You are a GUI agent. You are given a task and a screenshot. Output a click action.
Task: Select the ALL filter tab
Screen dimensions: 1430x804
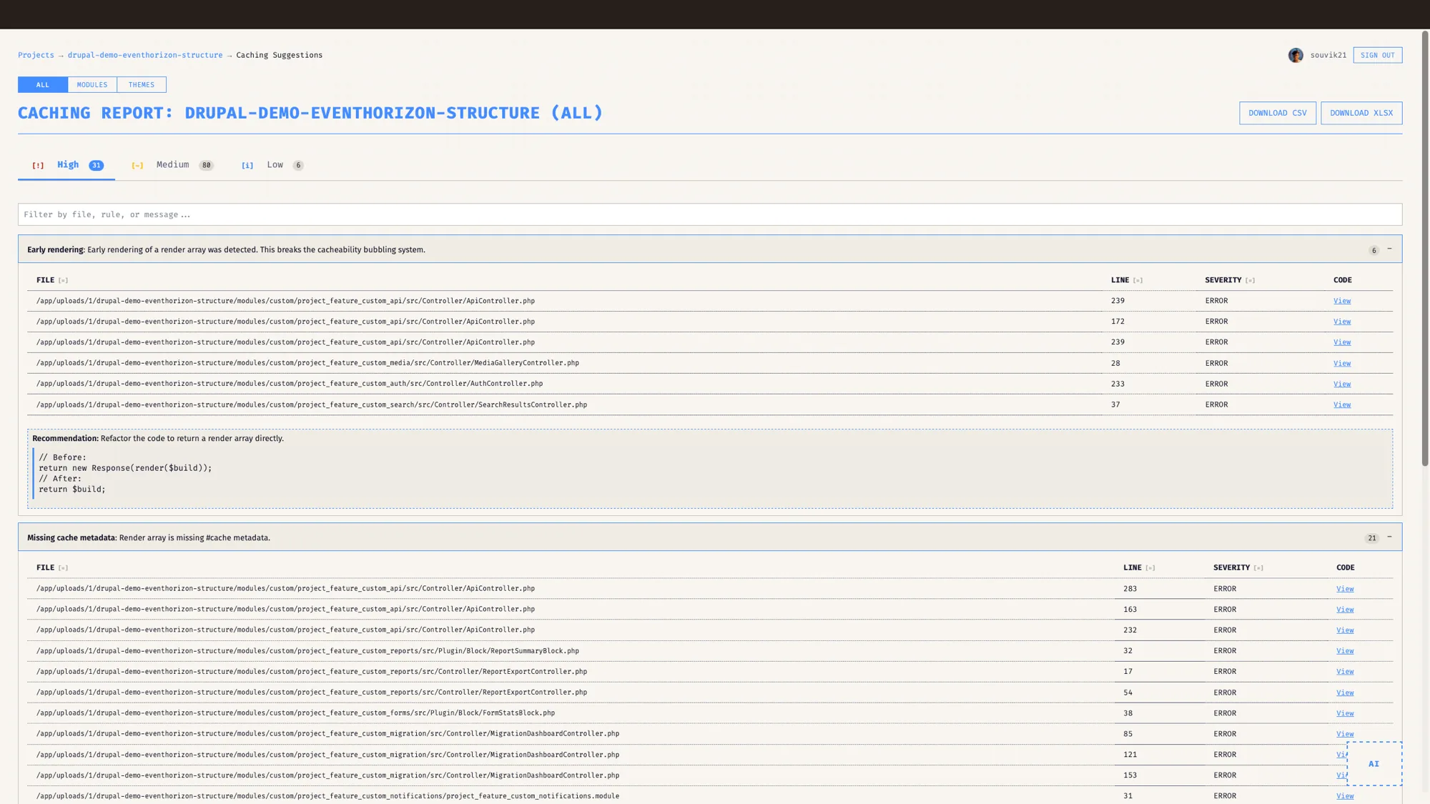click(43, 85)
